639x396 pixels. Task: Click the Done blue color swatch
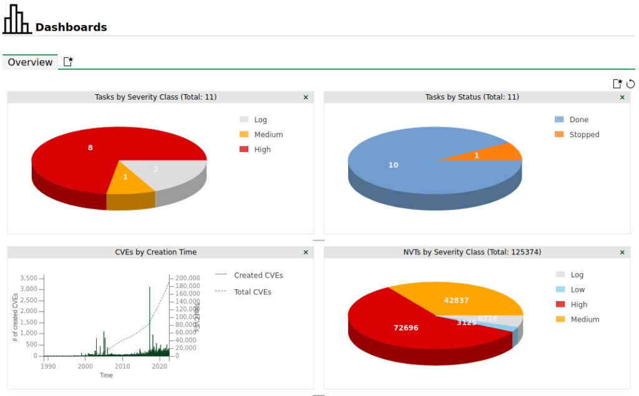pyautogui.click(x=559, y=120)
